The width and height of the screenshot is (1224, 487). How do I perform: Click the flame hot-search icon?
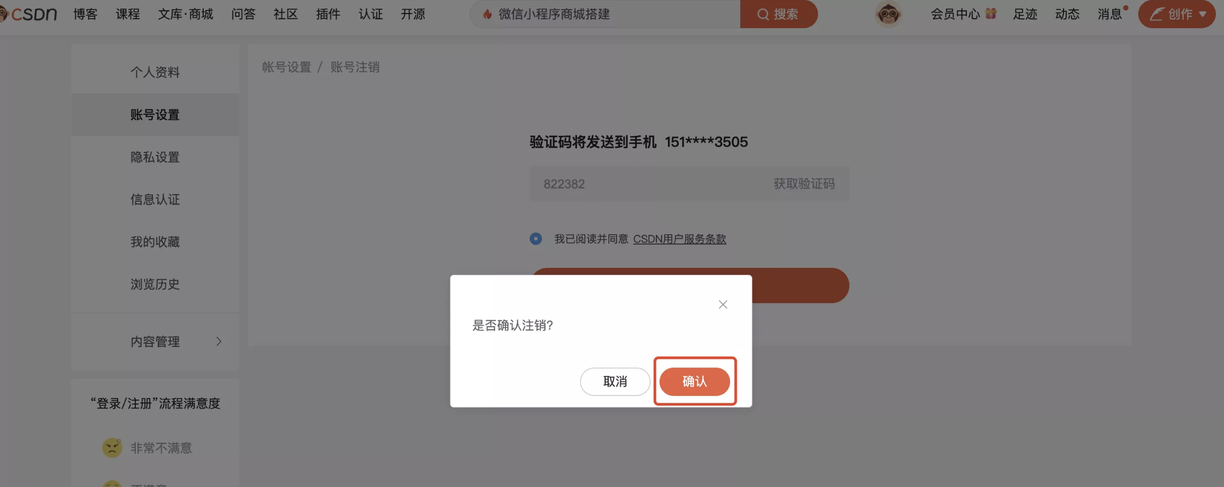pyautogui.click(x=487, y=14)
